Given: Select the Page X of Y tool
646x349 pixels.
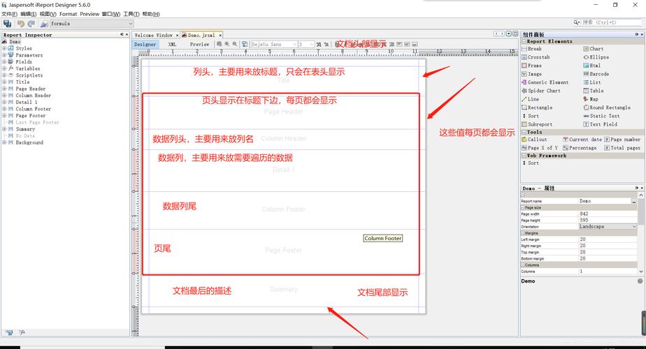Looking at the screenshot, I should tap(540, 148).
